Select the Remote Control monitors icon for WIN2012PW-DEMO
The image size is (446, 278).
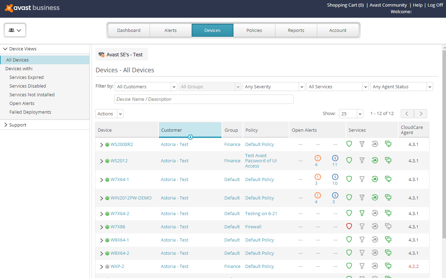pos(388,197)
